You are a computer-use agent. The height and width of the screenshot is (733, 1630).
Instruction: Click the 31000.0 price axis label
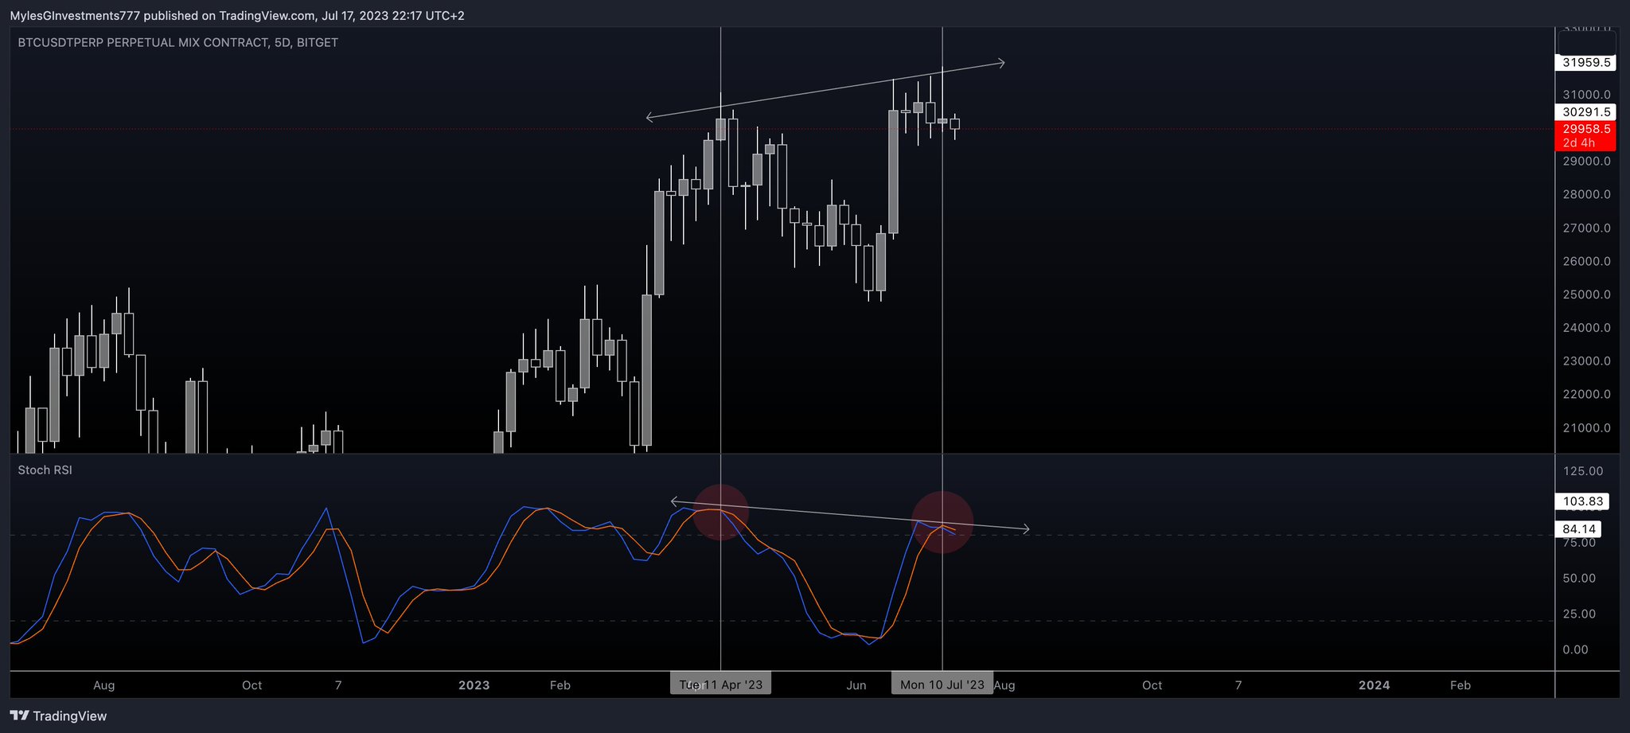click(1586, 95)
